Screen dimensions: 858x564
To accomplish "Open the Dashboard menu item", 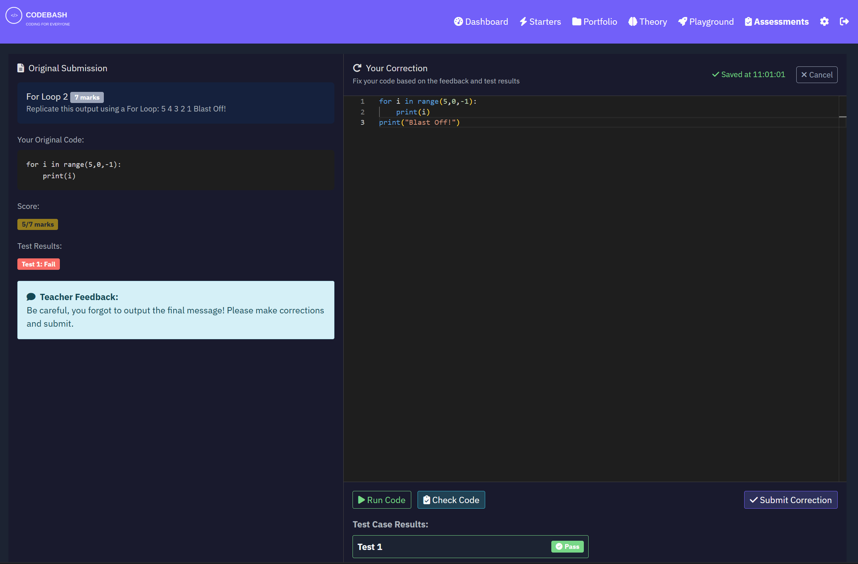I will click(481, 22).
